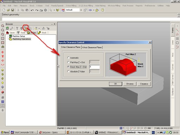Image resolution: width=180 pixels, height=135 pixels.
Task: Click the dot grid icon in right toolbar
Action: point(177,39)
